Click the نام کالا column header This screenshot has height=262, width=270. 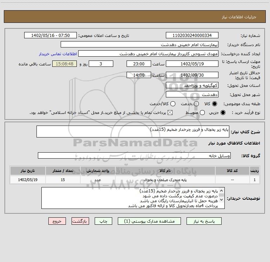click(165, 171)
